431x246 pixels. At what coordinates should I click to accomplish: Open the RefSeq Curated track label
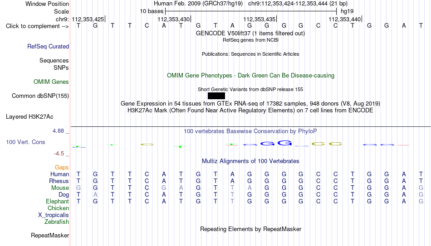tap(48, 46)
